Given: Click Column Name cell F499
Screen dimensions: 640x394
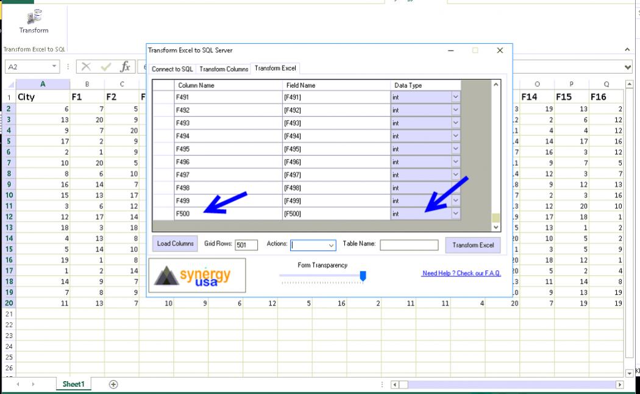Looking at the screenshot, I should [x=228, y=201].
